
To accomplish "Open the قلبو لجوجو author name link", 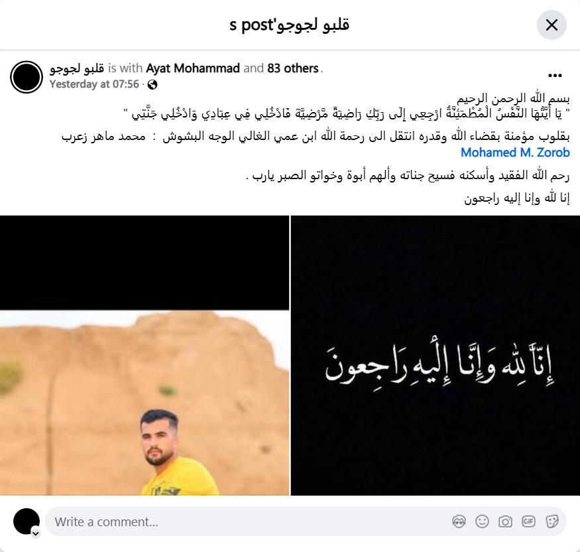I will tap(77, 68).
